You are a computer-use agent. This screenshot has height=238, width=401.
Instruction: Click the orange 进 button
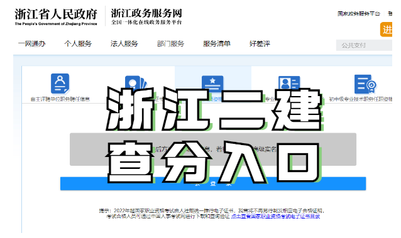(x=386, y=30)
